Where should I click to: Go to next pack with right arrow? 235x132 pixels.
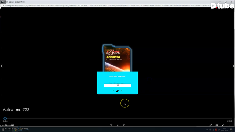click(x=122, y=91)
